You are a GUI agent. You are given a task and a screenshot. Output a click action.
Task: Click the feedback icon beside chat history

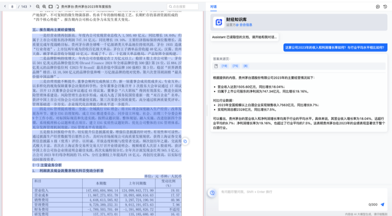coord(378,6)
